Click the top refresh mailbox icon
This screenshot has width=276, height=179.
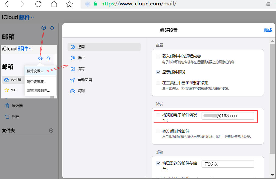click(52, 28)
